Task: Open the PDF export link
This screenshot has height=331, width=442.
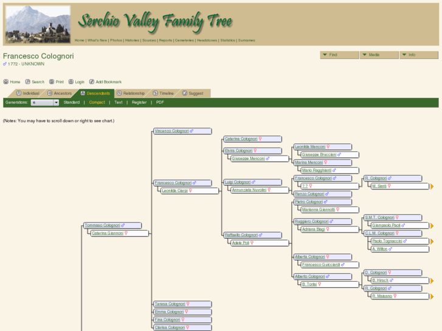Action: (x=160, y=102)
